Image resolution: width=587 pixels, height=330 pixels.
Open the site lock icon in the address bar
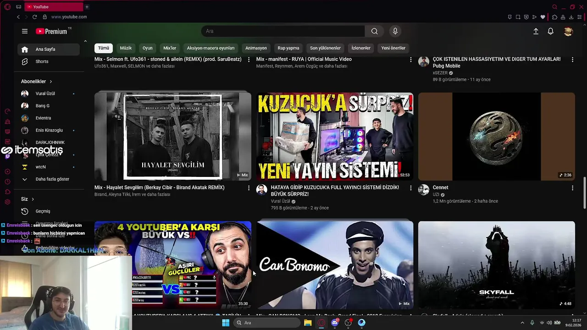(x=44, y=17)
